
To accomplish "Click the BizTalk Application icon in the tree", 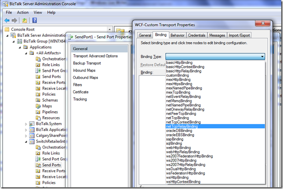I will [x=32, y=130].
